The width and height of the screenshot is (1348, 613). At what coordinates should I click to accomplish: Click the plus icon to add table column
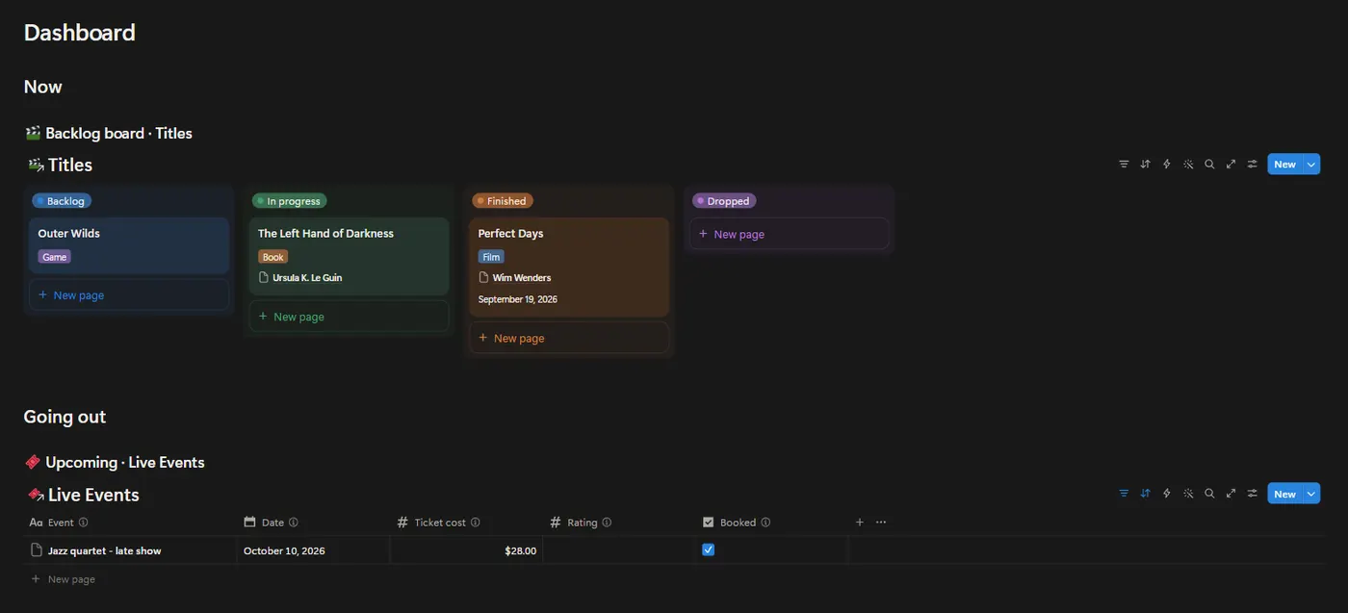pos(860,523)
